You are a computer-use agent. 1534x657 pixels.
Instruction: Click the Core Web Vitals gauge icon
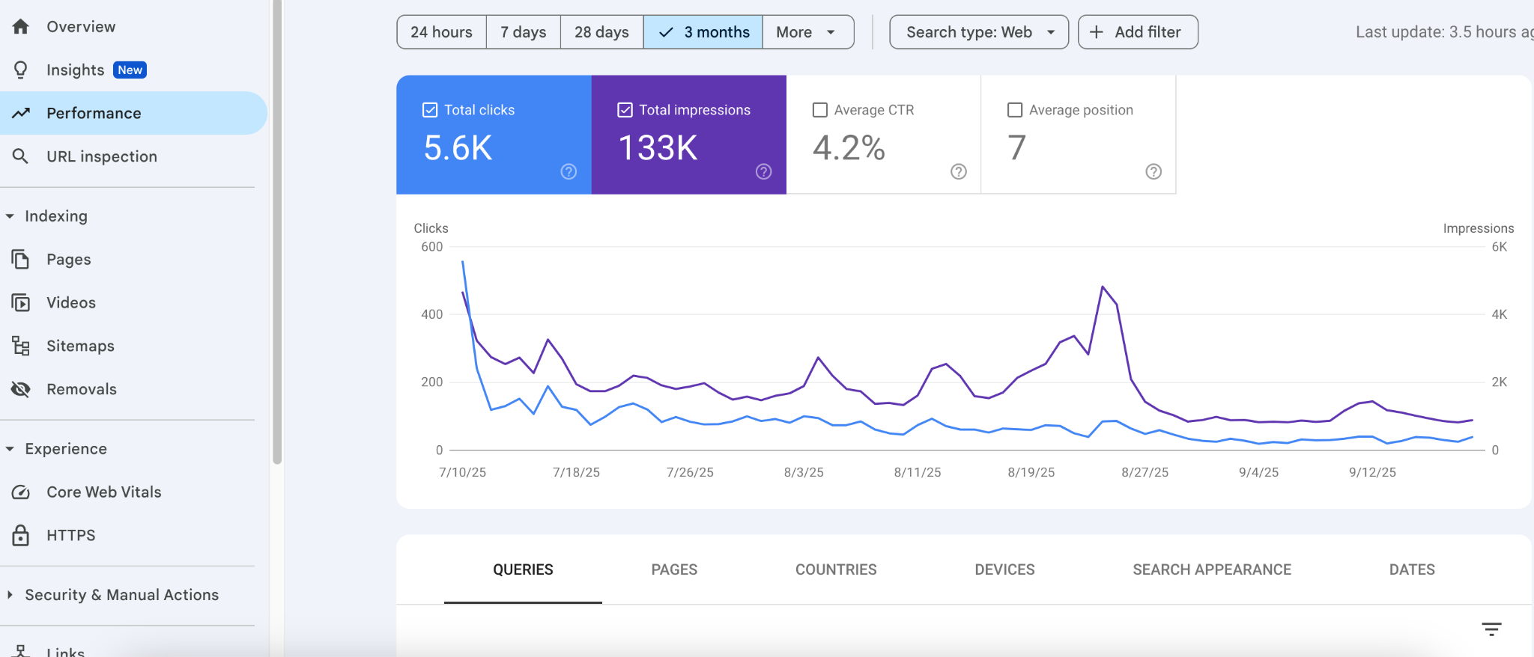click(x=21, y=492)
